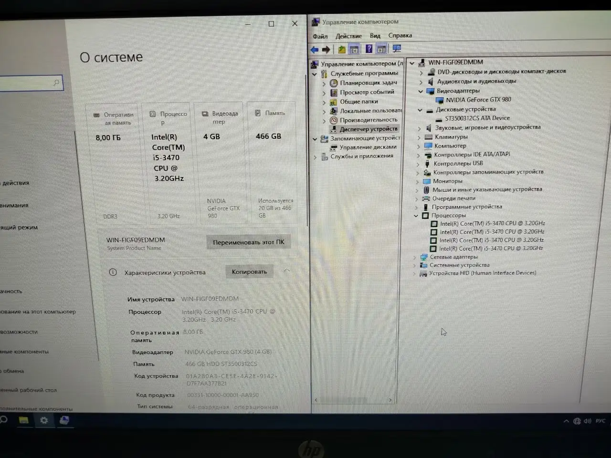Click the clock icon beside Планировщик задач
The width and height of the screenshot is (611, 458).
point(334,83)
